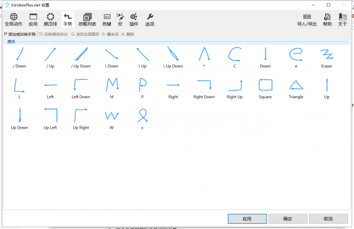Select the "\ Up Down" gesture
Image resolution: width=354 pixels, height=229 pixels.
(x=173, y=57)
